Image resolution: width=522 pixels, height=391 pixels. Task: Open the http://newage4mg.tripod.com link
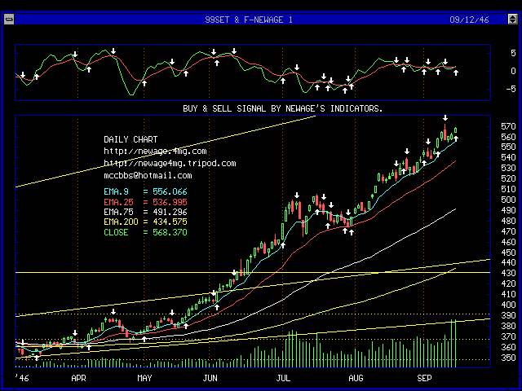[x=170, y=164]
